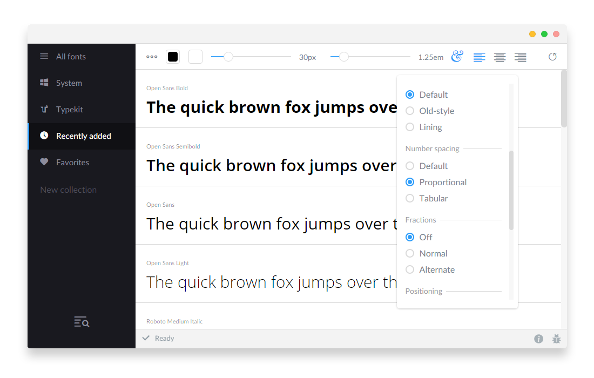
Task: Click the Open Sans Bold preview sentence
Action: click(272, 107)
